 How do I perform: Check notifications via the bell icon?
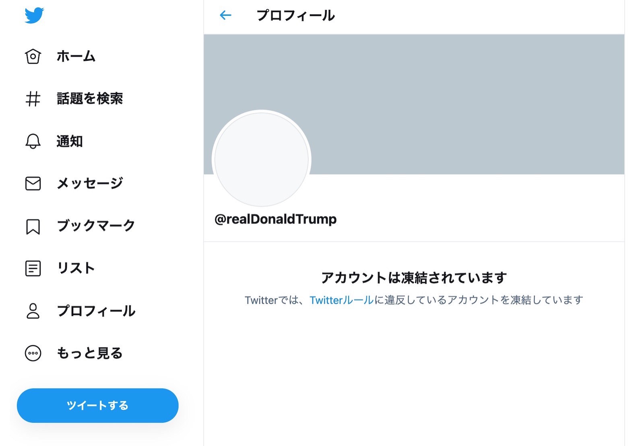34,141
